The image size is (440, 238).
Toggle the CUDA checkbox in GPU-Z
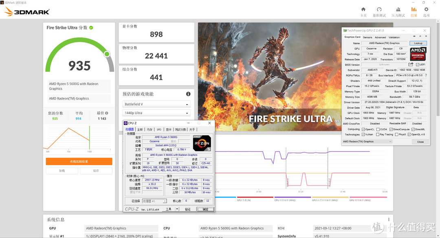click(378, 129)
